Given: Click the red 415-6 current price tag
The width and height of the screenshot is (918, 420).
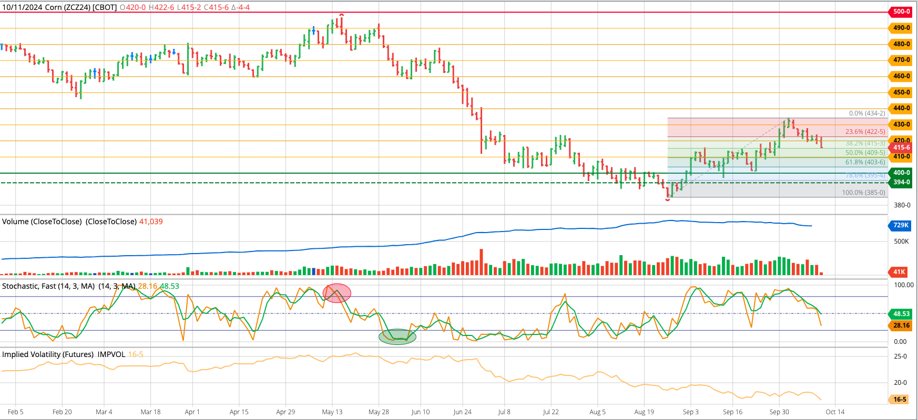Looking at the screenshot, I should [x=901, y=148].
